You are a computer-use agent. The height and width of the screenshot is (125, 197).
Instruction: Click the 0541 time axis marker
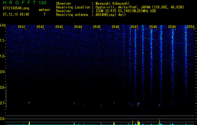22,27
